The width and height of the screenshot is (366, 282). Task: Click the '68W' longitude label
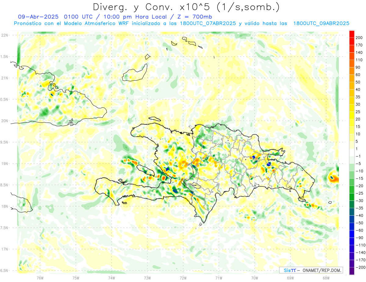pos(326,278)
